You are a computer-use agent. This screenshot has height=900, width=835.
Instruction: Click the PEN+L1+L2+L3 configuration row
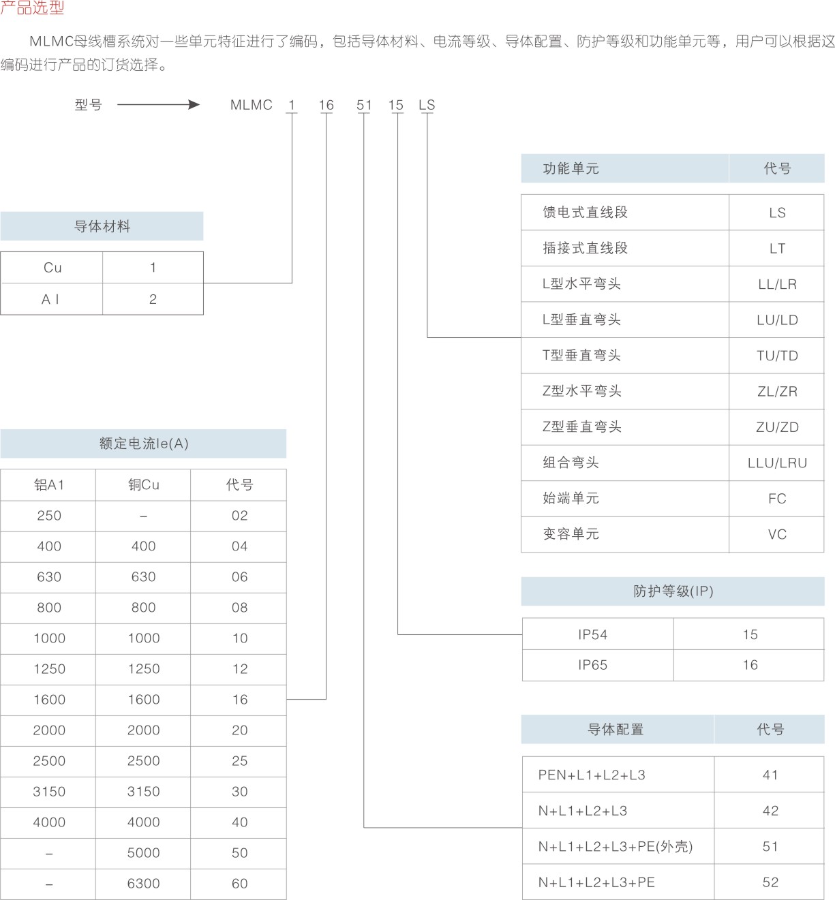coord(592,775)
